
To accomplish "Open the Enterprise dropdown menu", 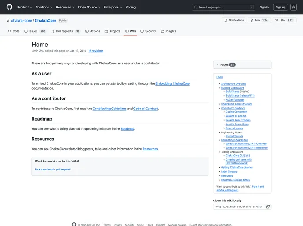I will coord(113,7).
